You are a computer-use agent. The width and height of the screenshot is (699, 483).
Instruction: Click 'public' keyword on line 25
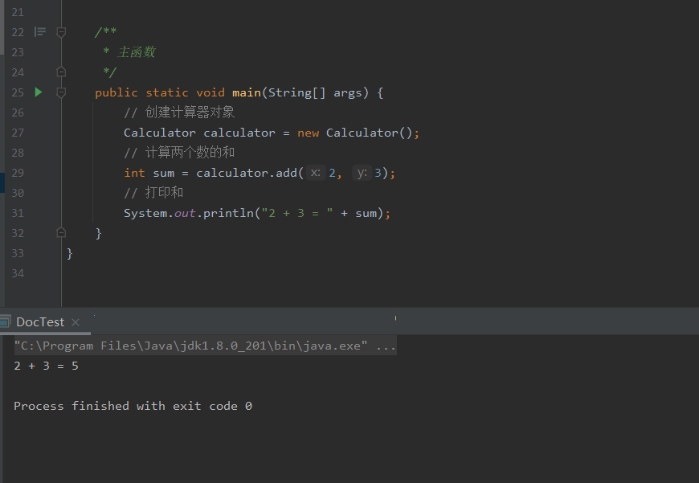click(117, 92)
